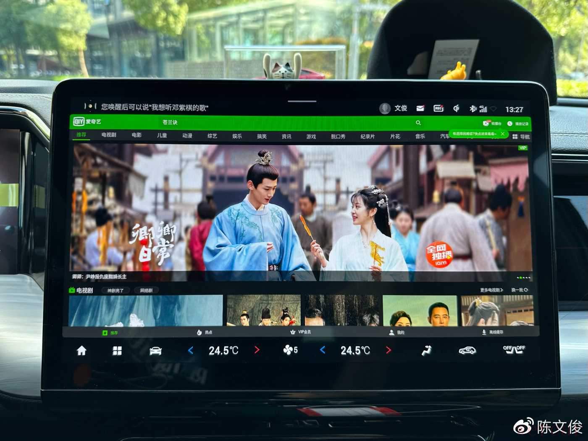
Task: Toggle the Bluetooth icon in the status bar
Action: click(x=472, y=109)
